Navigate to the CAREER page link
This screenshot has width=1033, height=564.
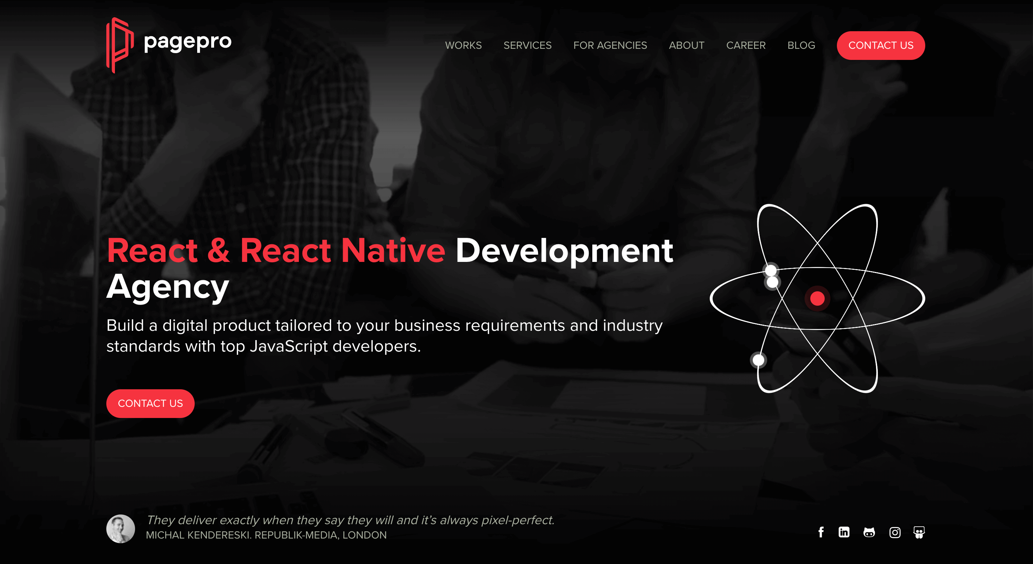[x=746, y=45]
